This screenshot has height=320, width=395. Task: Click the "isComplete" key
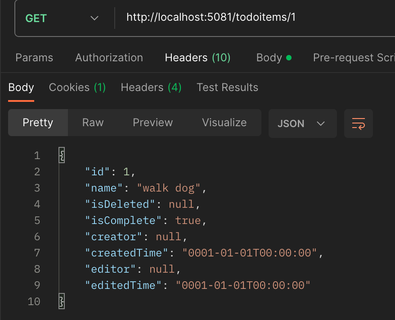(123, 220)
